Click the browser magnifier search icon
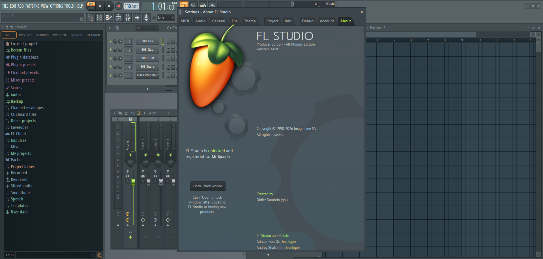This screenshot has height=259, width=543. tap(100, 255)
